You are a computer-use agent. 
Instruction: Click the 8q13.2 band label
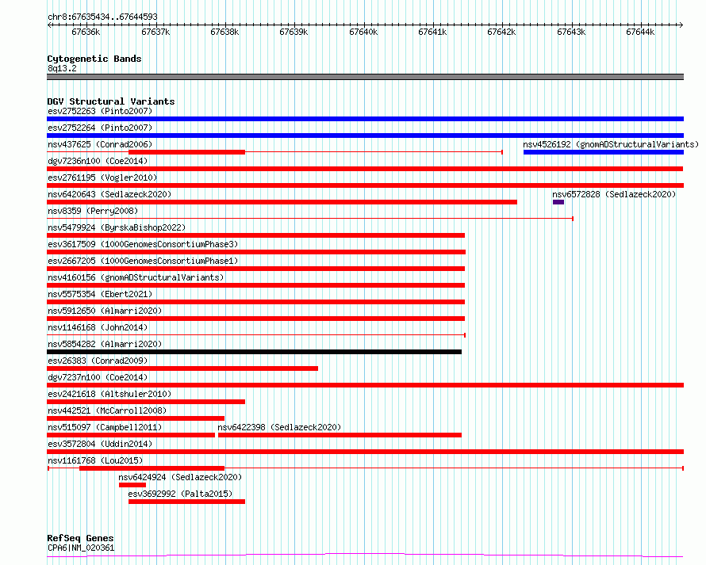point(62,68)
